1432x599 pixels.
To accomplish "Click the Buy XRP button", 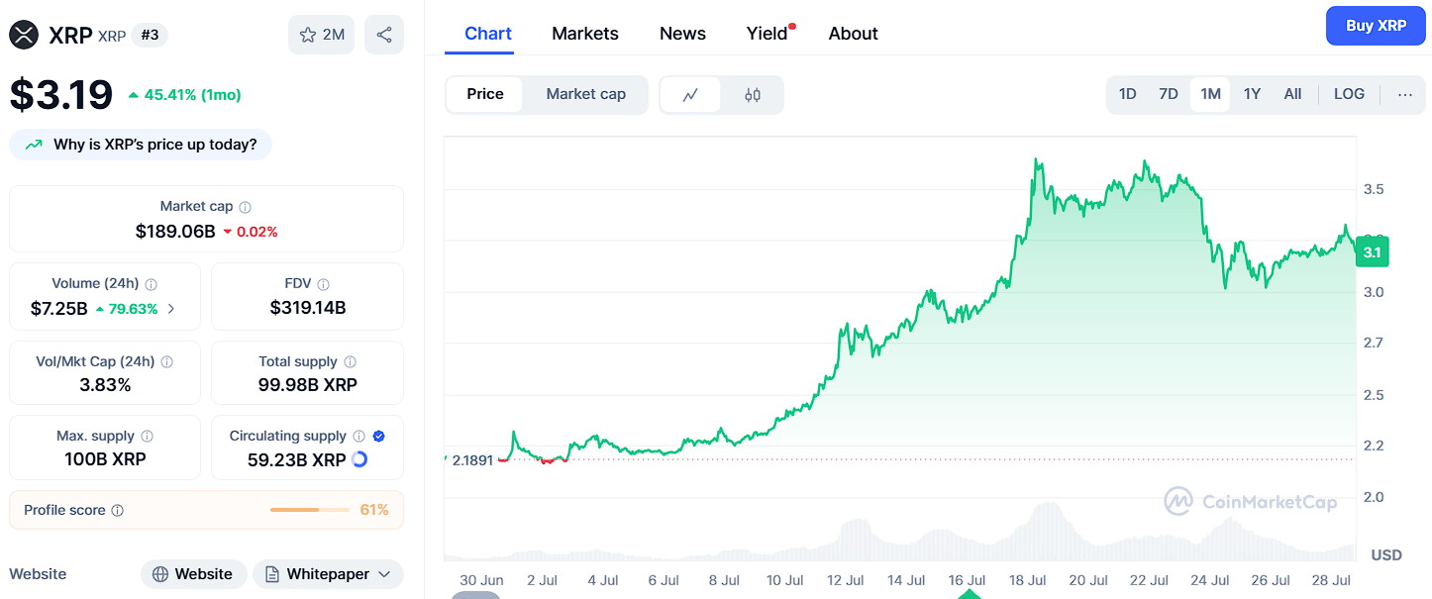I will coord(1376,26).
